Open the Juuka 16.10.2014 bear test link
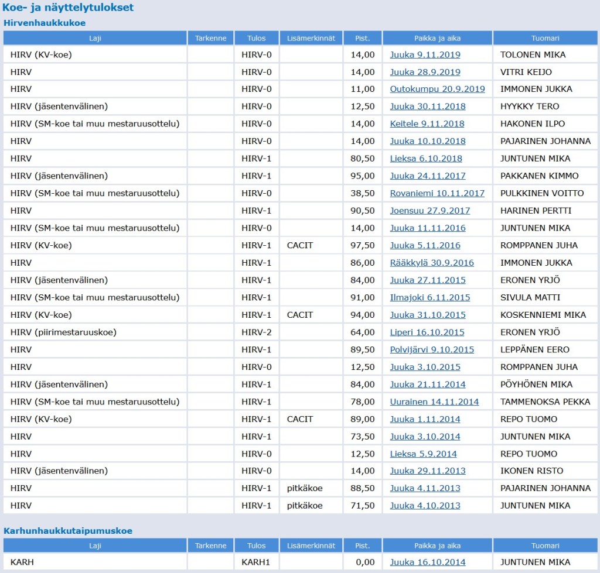The width and height of the screenshot is (600, 573). [x=428, y=562]
